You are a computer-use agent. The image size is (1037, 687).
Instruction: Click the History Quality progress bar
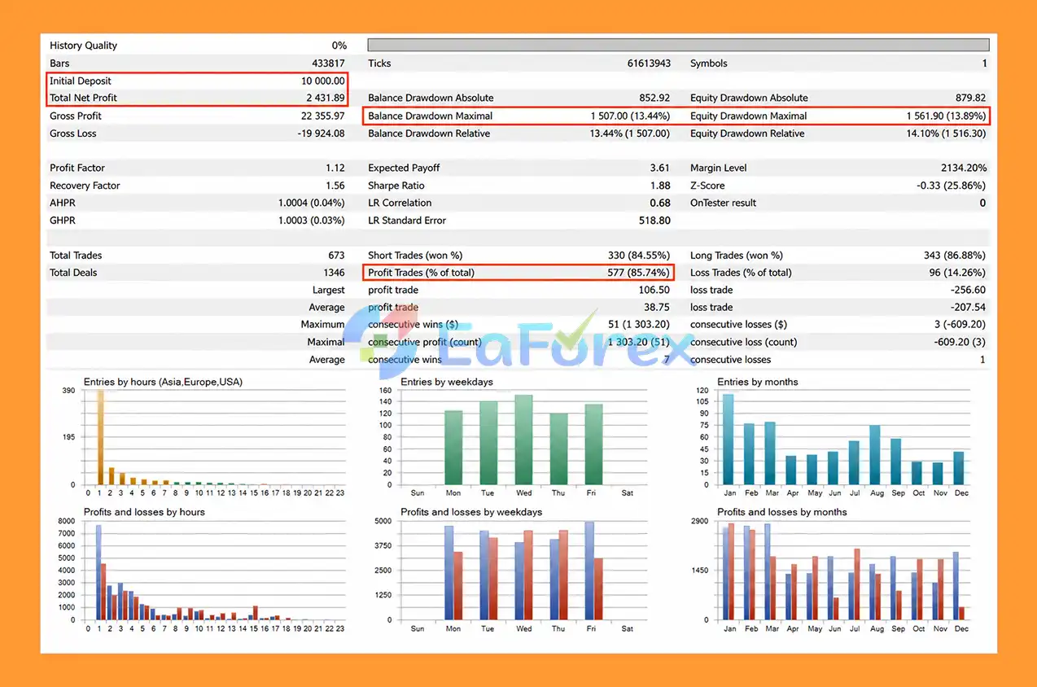point(678,45)
